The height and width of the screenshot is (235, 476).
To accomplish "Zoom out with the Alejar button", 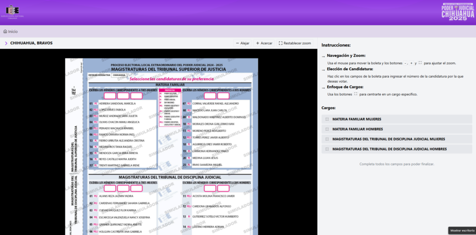I will [242, 43].
